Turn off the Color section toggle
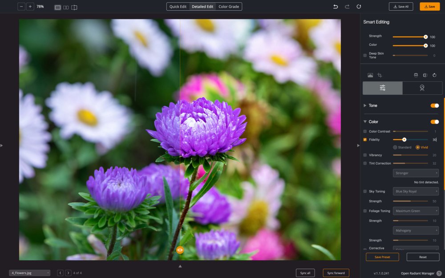The height and width of the screenshot is (278, 445). (x=434, y=122)
